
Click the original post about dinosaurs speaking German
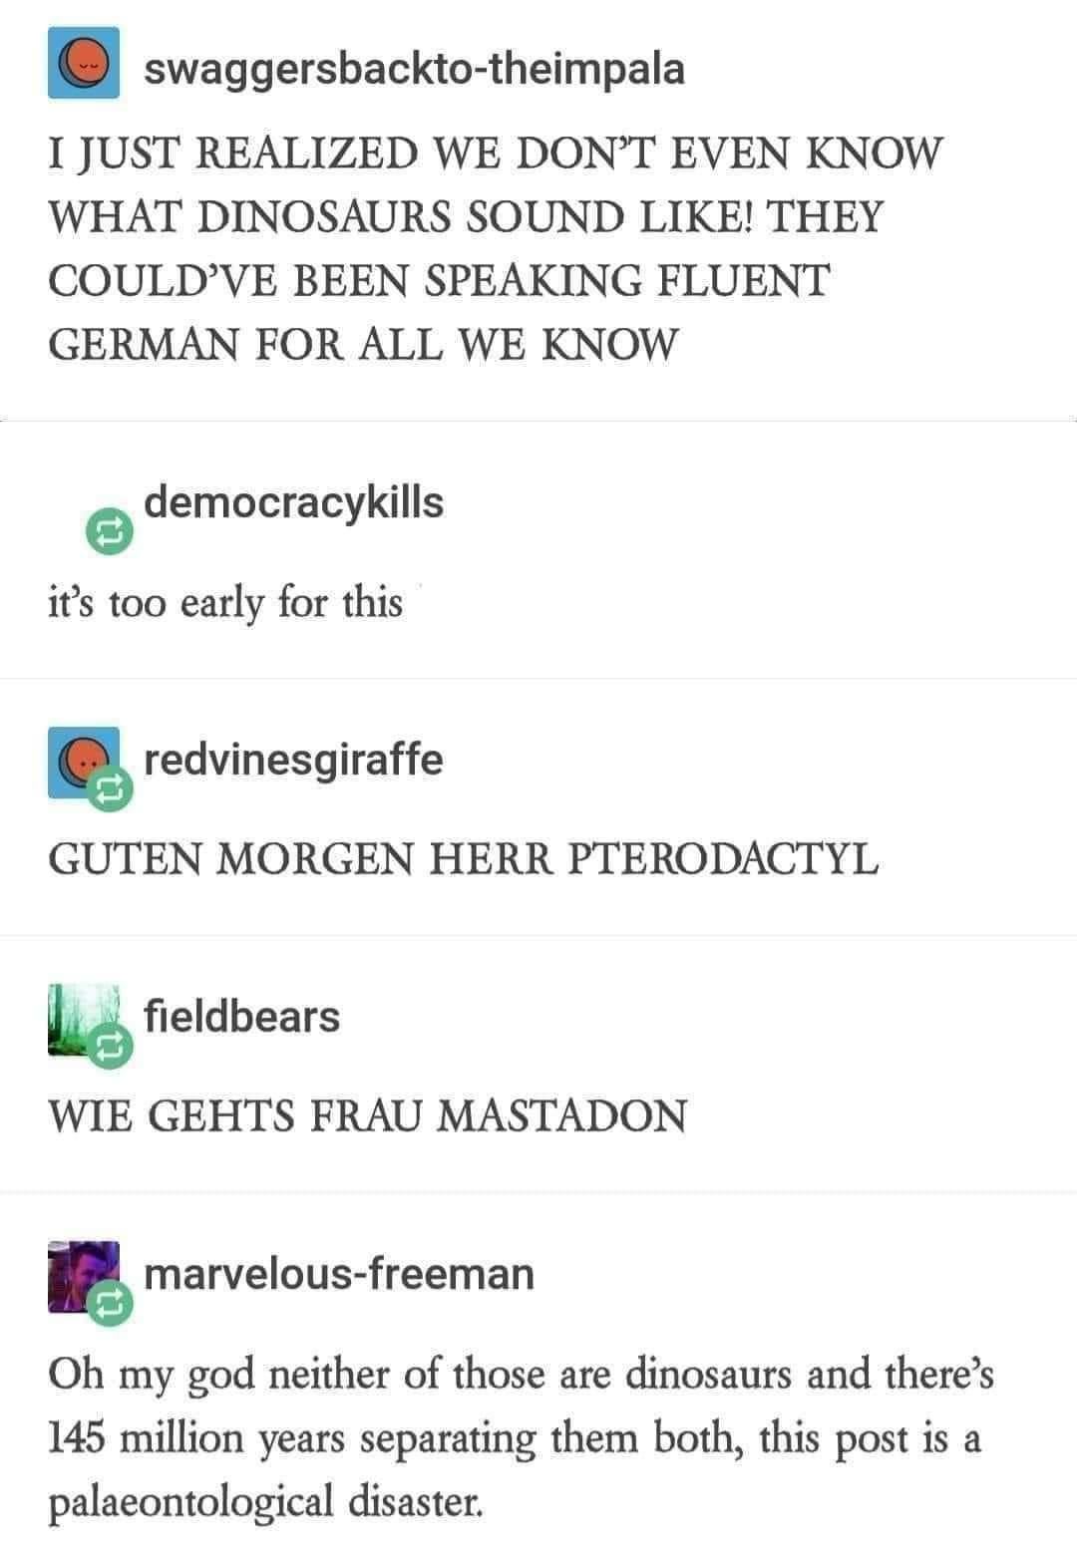(x=496, y=248)
